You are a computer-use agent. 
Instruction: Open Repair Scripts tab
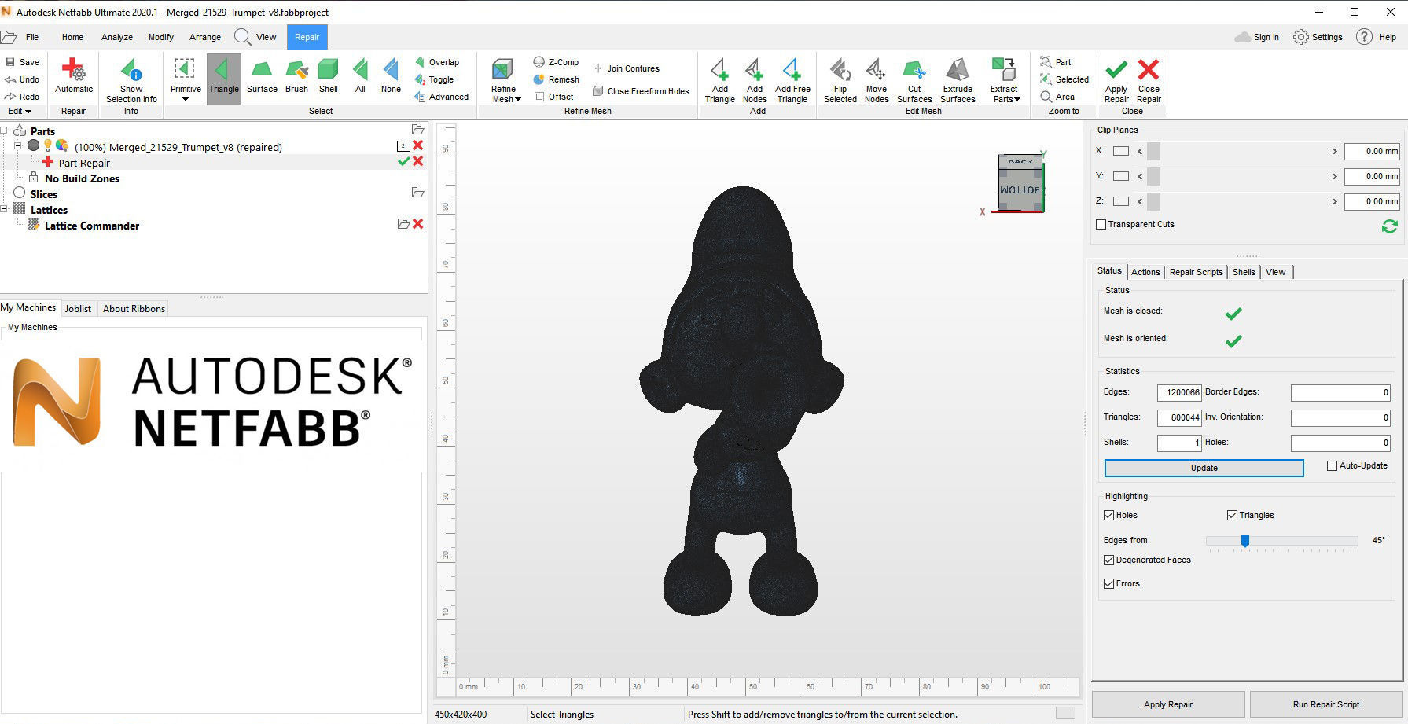click(x=1196, y=272)
